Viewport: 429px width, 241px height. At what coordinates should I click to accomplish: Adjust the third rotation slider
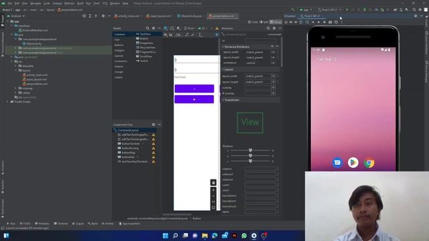tap(250, 161)
